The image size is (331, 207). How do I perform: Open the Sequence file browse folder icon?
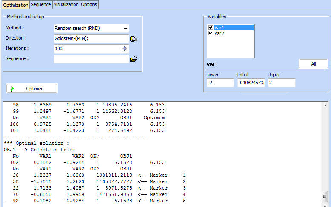click(x=134, y=59)
